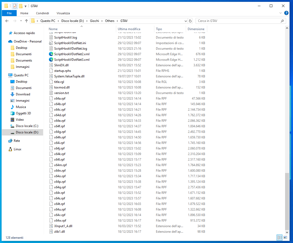293x243 pixels.
Task: Select the ScriptHookVDotNet3.xml Edge icon
Action: pyautogui.click(x=51, y=60)
